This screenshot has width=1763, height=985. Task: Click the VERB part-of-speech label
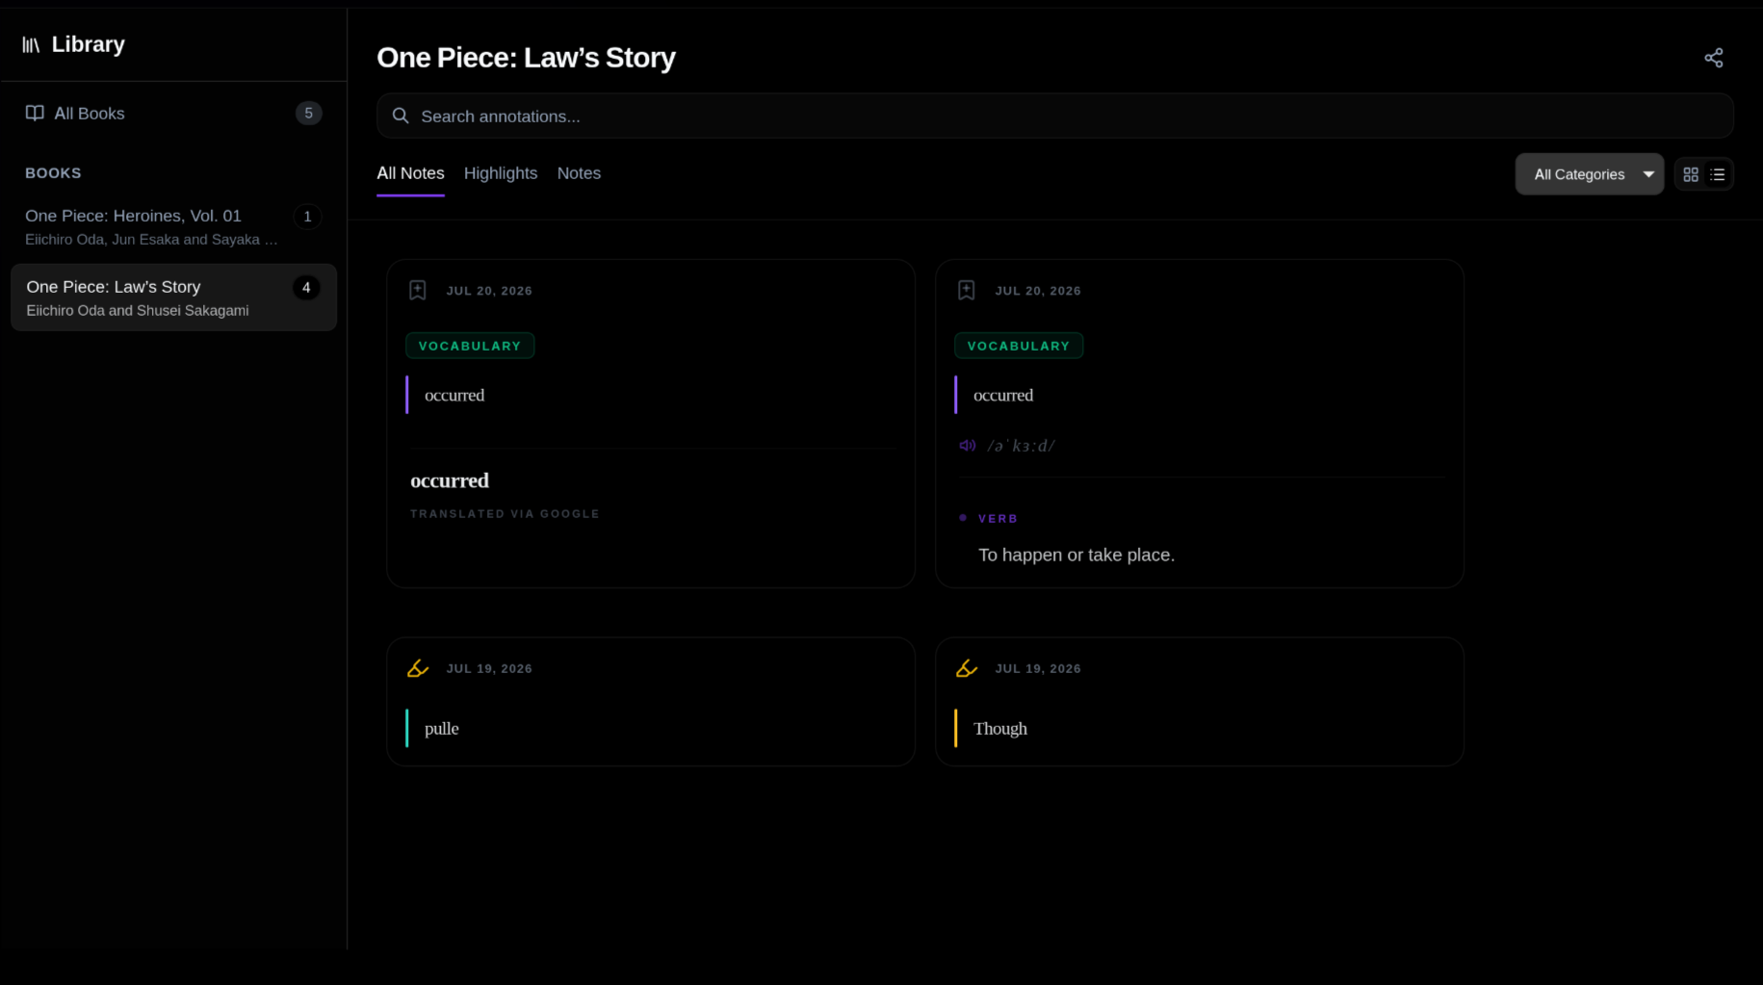coord(998,518)
